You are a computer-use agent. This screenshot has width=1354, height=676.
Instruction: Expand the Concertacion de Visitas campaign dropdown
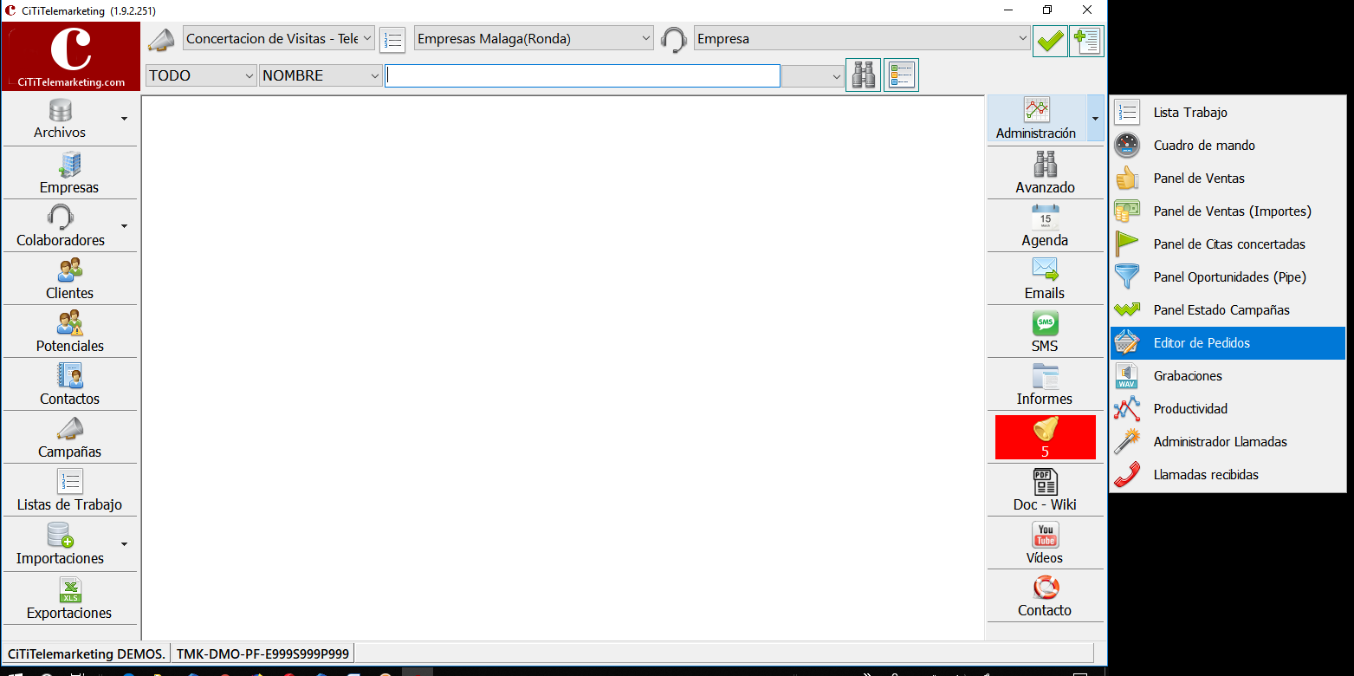[x=279, y=39]
